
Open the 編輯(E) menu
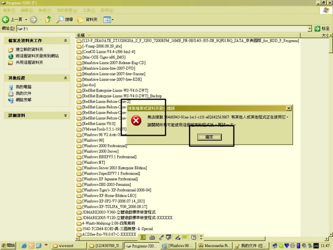tap(27, 10)
